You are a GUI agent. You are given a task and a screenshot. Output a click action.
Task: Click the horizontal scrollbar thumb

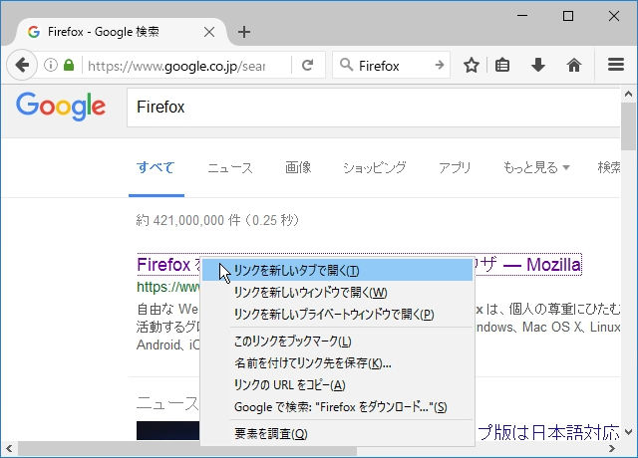(187, 451)
